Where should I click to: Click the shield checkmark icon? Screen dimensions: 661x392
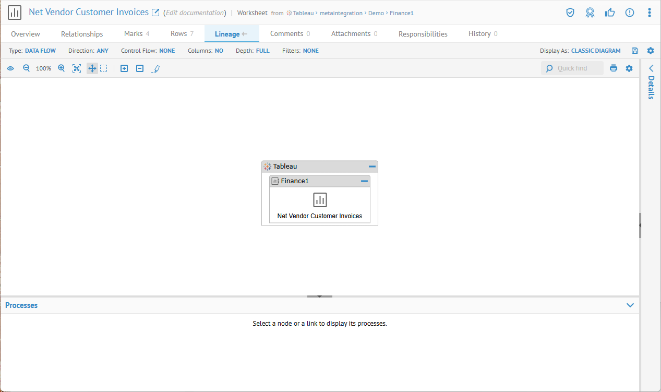pos(570,13)
